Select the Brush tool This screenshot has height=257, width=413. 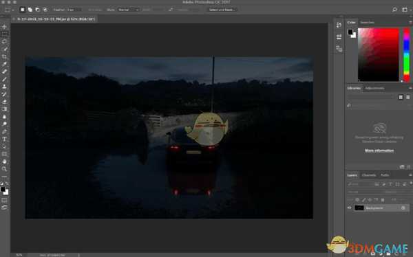point(5,79)
